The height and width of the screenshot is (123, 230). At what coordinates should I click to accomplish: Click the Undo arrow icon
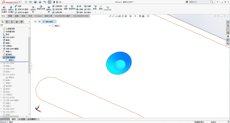(44, 2)
